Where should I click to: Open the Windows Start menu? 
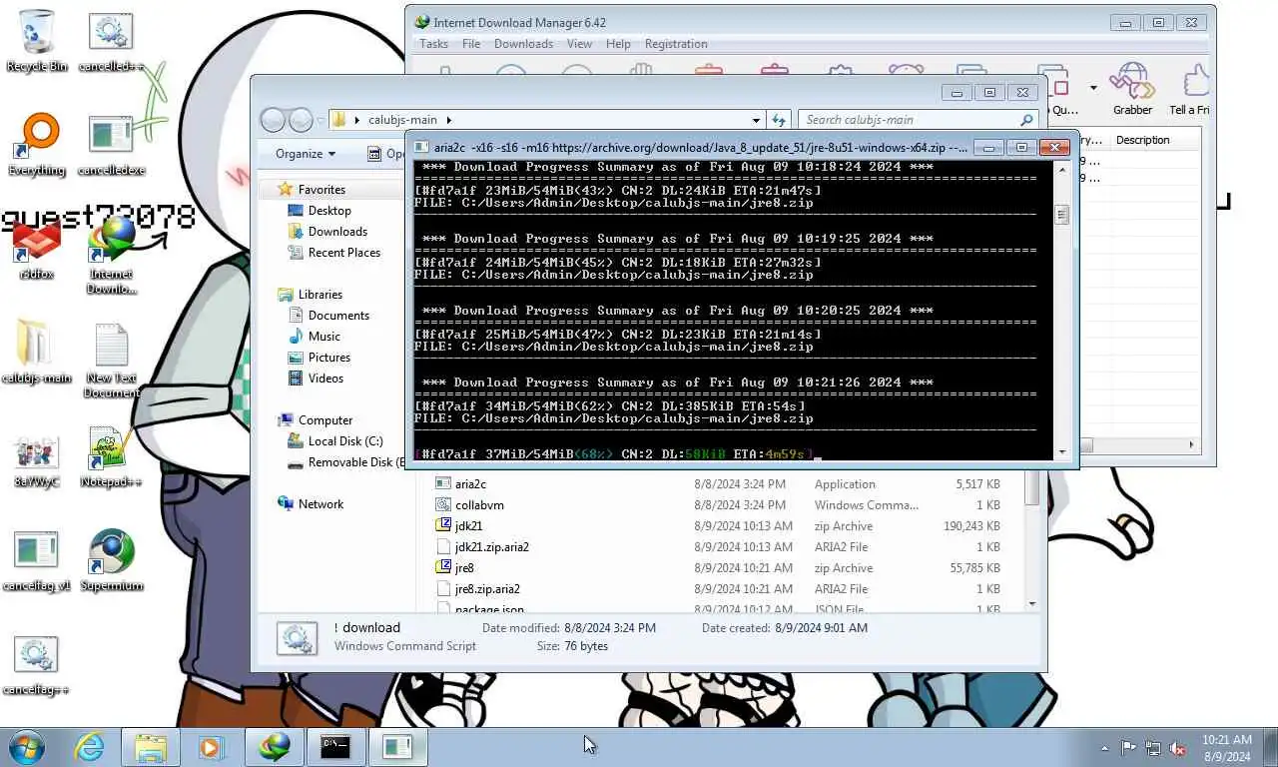28,746
